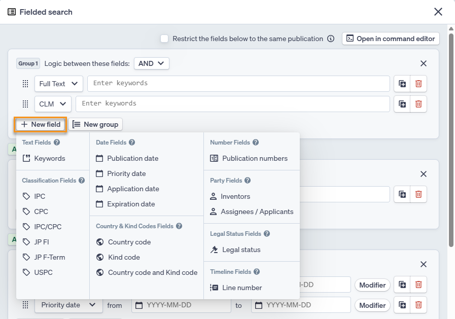Click drag handle of Full Text row

25,84
